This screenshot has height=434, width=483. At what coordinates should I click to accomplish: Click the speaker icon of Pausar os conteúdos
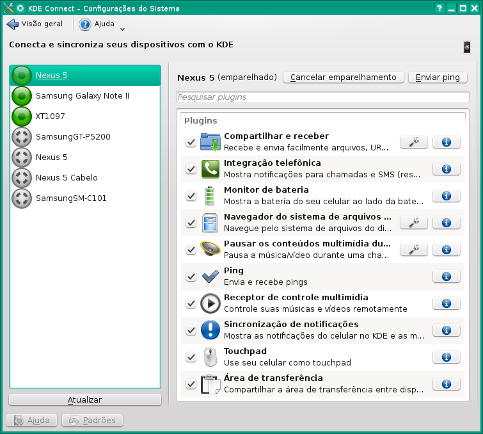210,249
